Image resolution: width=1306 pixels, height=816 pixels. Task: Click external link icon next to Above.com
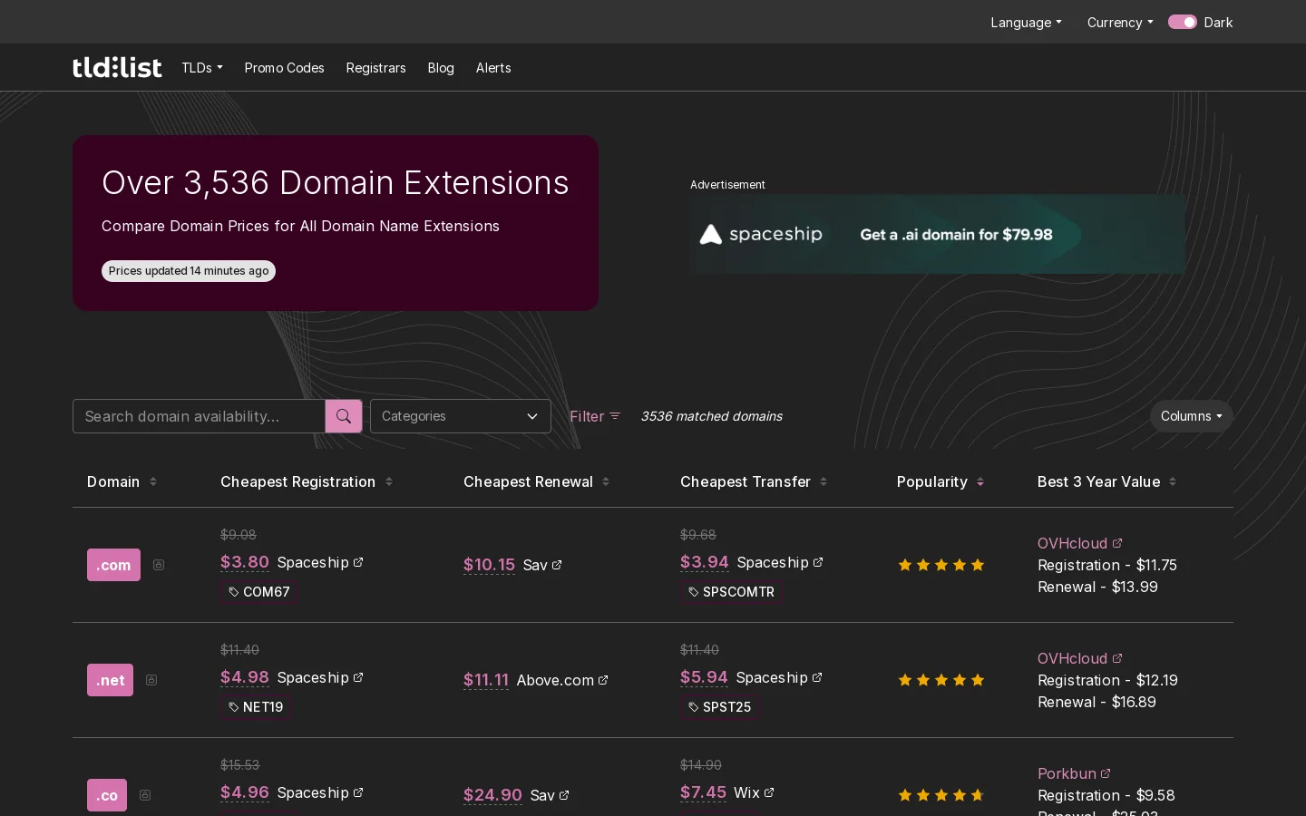[x=603, y=680]
